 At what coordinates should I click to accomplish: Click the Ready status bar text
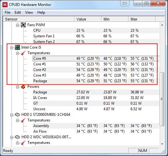point(8,151)
